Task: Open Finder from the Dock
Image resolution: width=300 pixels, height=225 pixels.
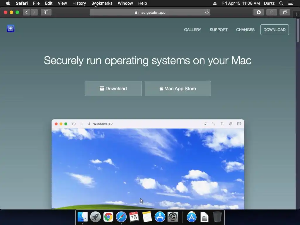Action: tap(83, 217)
